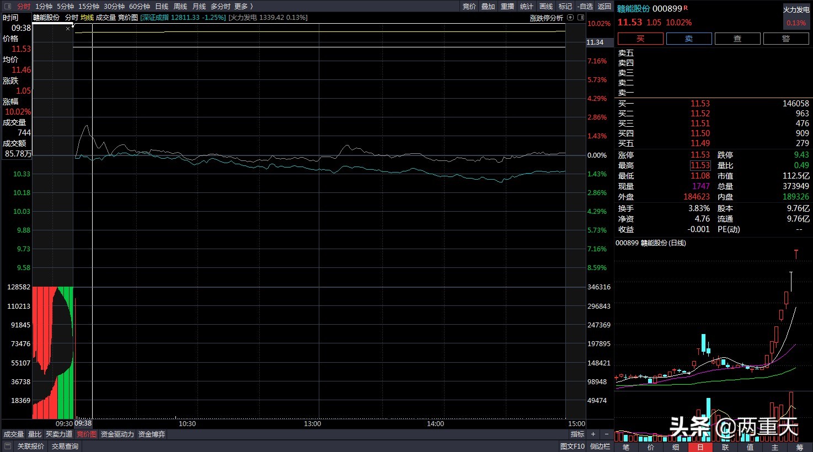This screenshot has height=452, width=813.
Task: Click the minus icon next to 指标
Action: (606, 434)
